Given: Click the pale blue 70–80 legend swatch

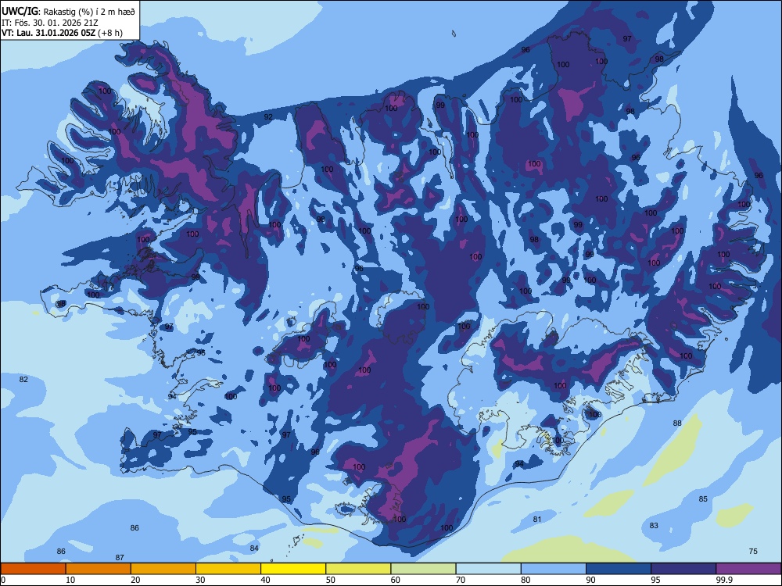Looking at the screenshot, I should point(488,569).
